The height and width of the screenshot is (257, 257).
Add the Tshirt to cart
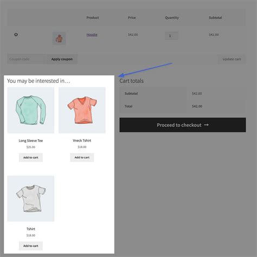(31, 246)
